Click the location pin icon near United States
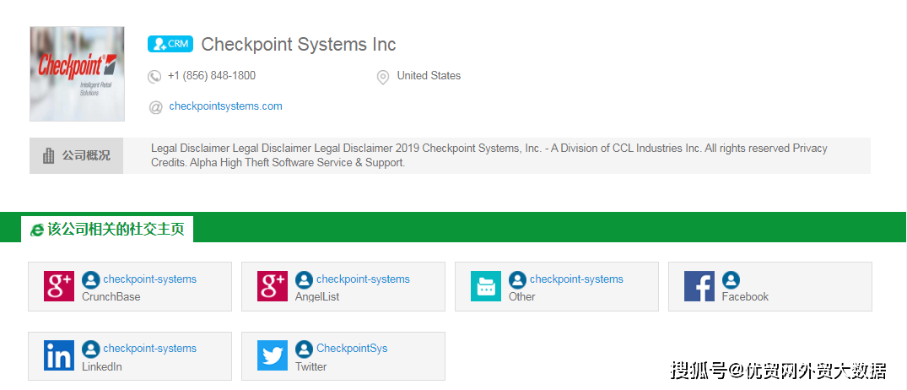The width and height of the screenshot is (907, 390). tap(382, 77)
